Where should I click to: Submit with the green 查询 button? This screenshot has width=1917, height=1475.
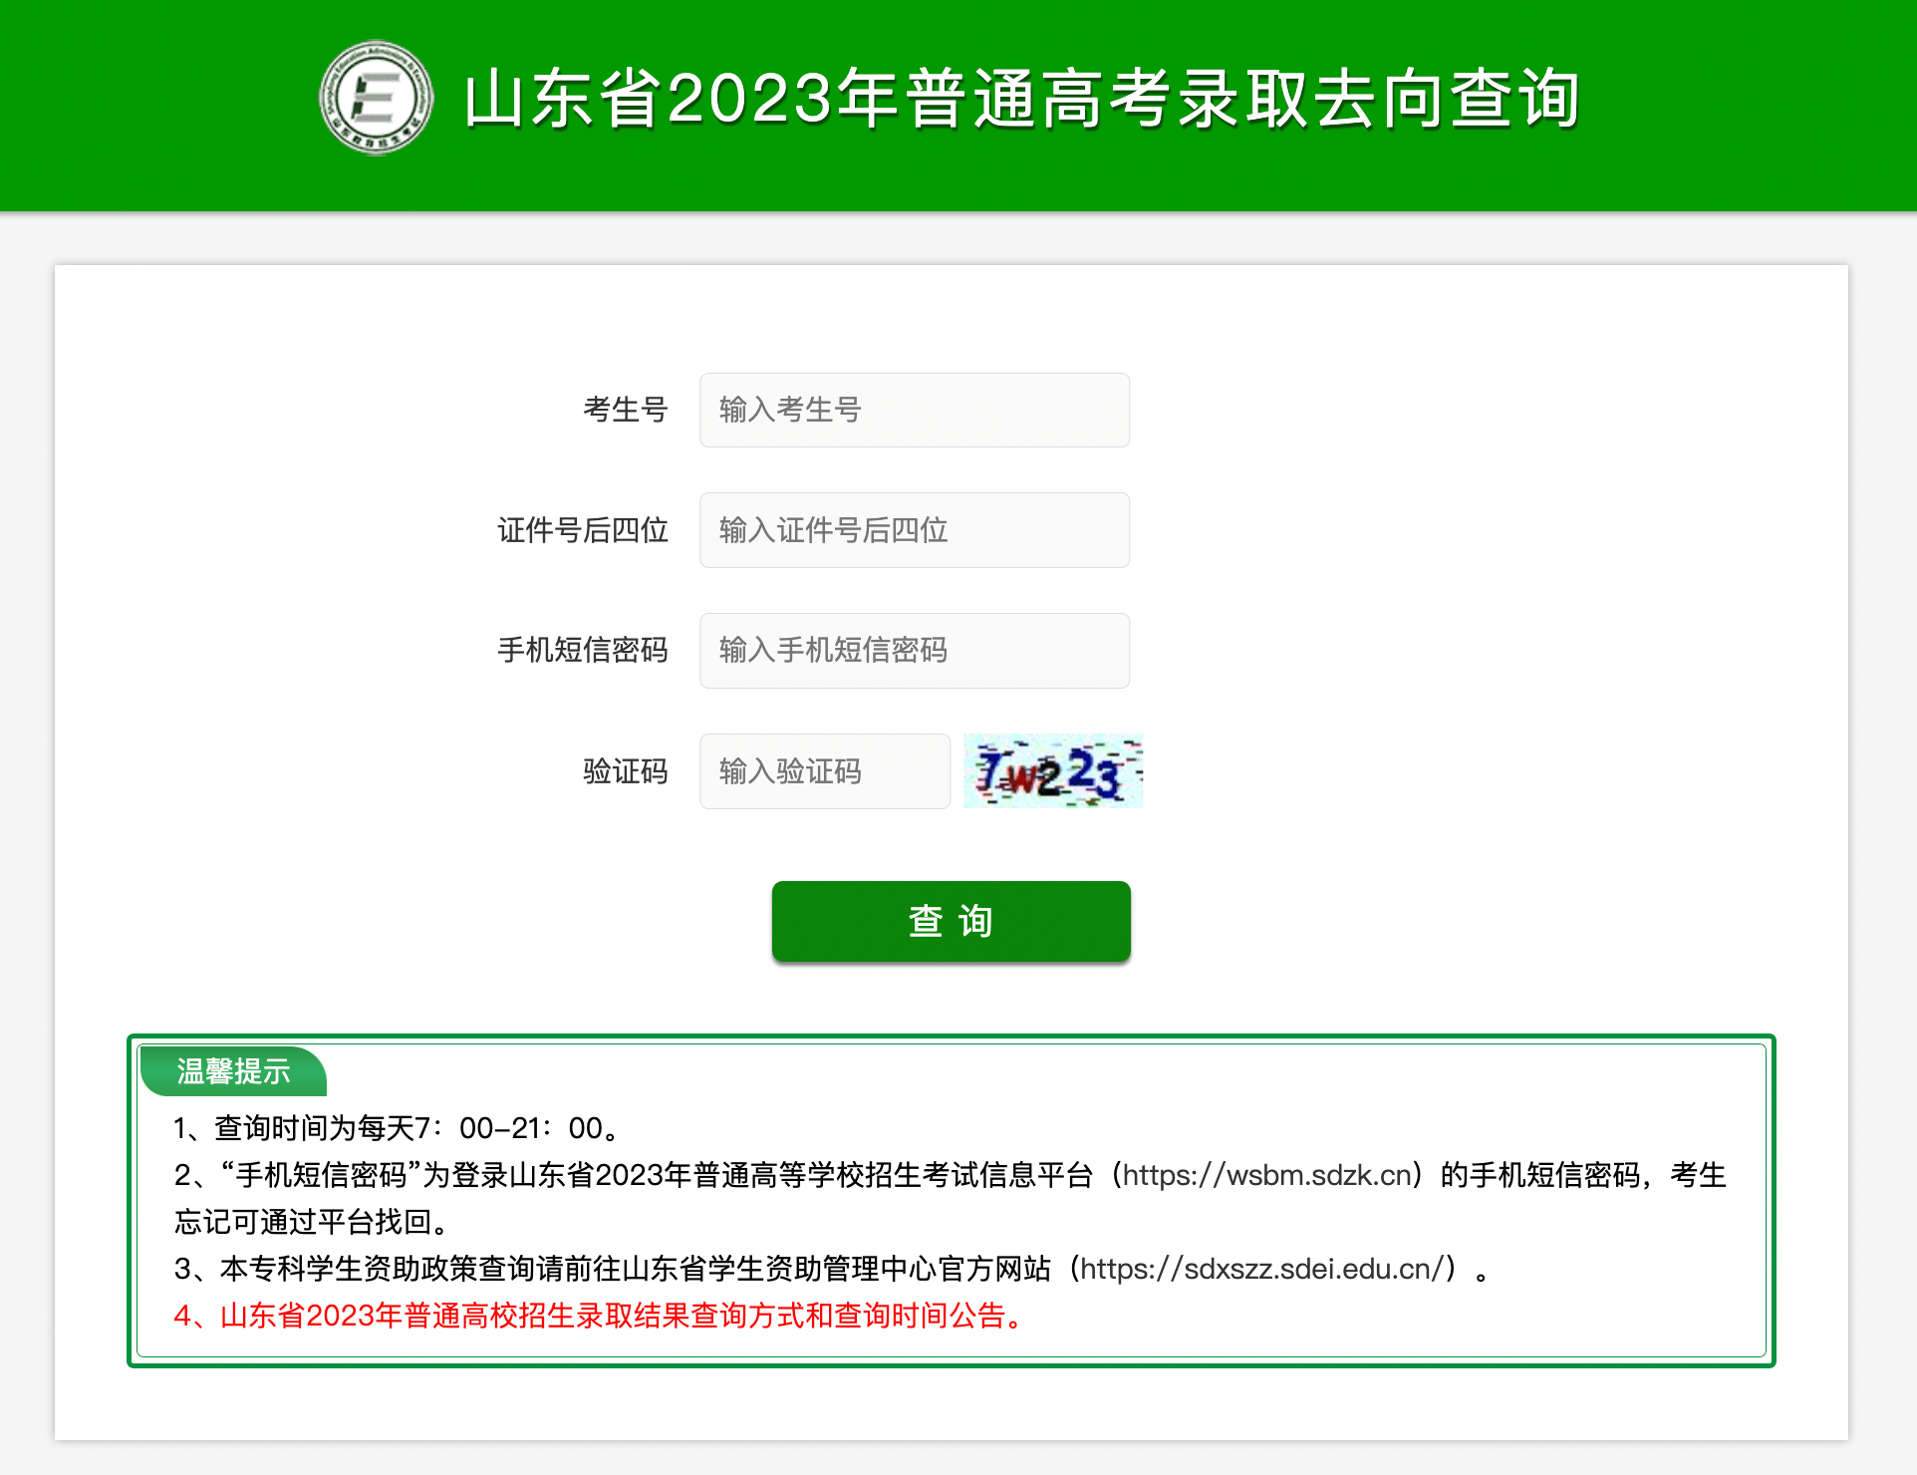click(952, 921)
